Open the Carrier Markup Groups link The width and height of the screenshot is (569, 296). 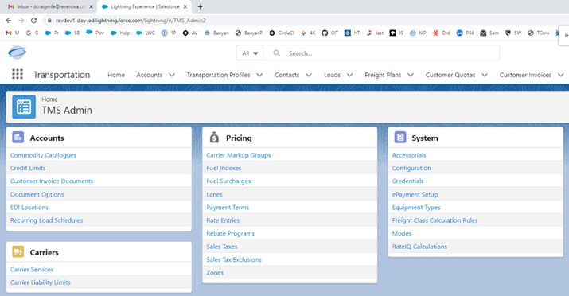point(239,155)
